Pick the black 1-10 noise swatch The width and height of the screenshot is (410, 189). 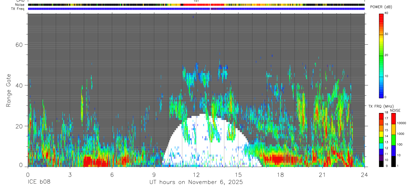pyautogui.click(x=393, y=161)
